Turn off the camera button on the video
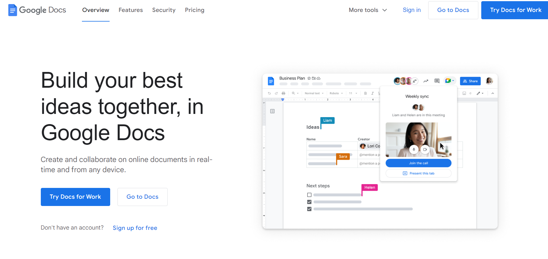This screenshot has width=548, height=259. 425,149
